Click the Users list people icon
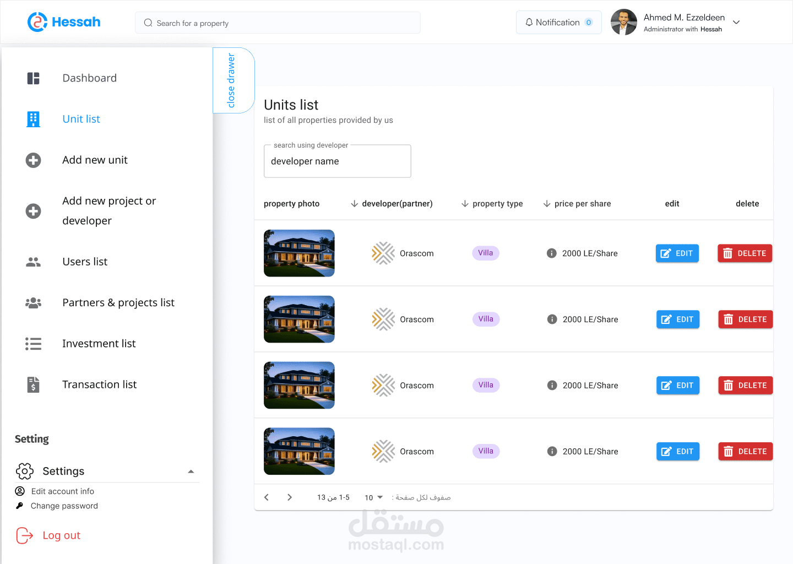The width and height of the screenshot is (793, 564). (34, 262)
